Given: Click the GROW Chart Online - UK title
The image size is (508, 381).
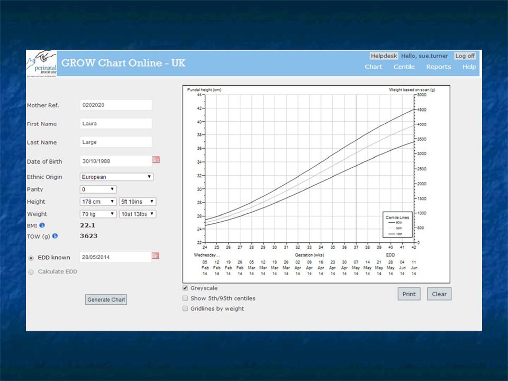Looking at the screenshot, I should pyautogui.click(x=123, y=63).
